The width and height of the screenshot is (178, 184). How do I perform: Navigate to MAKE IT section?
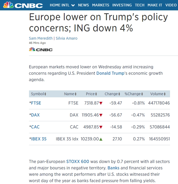(155, 5)
